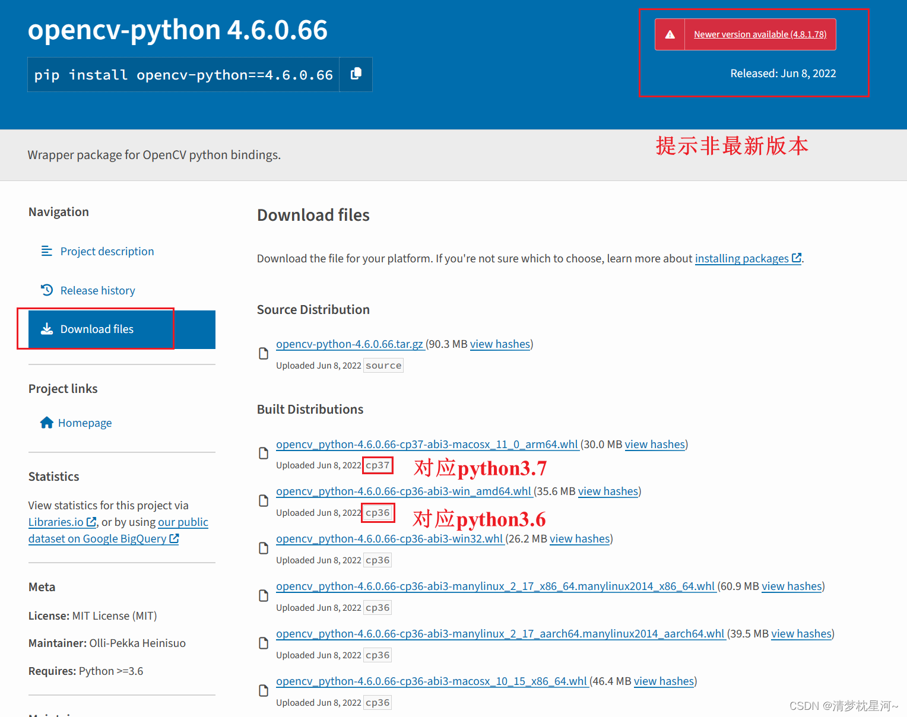View hashes for manylinux aarch64 wheel
This screenshot has height=717, width=907.
click(801, 633)
